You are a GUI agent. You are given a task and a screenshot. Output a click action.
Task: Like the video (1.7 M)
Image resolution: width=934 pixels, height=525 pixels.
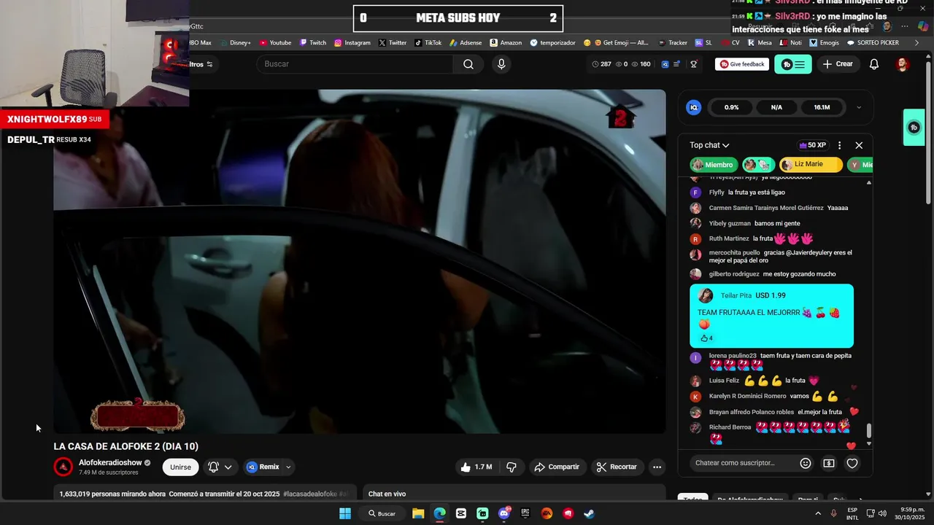click(476, 467)
